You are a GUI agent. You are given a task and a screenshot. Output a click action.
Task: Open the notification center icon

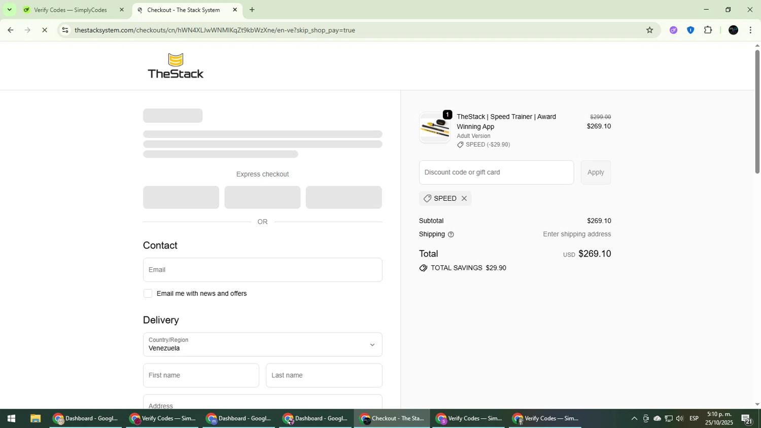747,419
